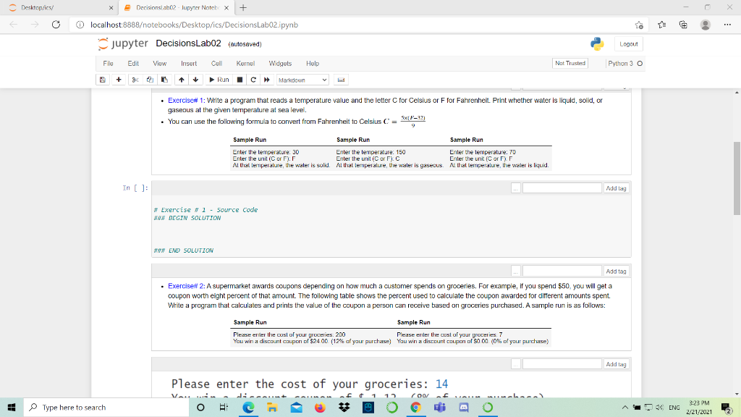Move the selected cell down
The image size is (741, 417).
[196, 80]
